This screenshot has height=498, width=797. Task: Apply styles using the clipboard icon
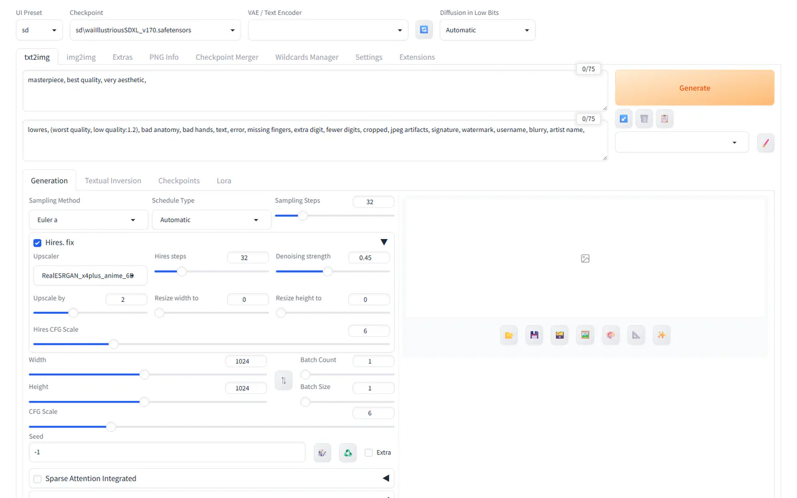click(664, 118)
